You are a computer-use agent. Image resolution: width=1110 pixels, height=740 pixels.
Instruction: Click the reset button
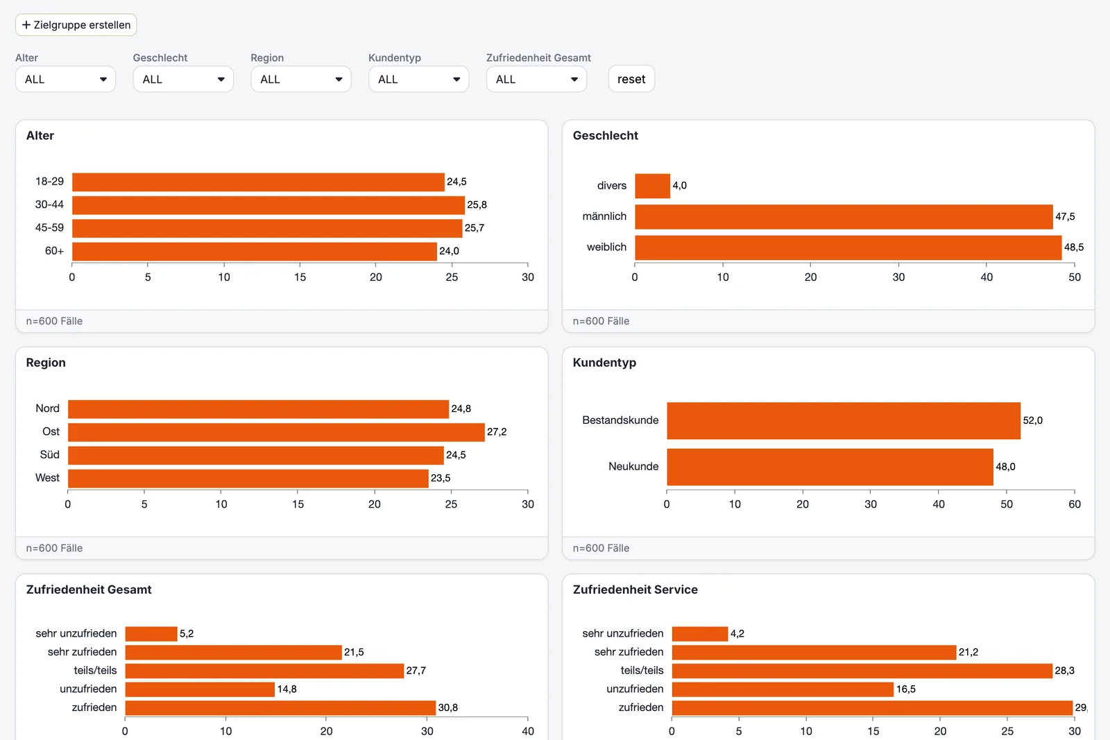pyautogui.click(x=631, y=79)
